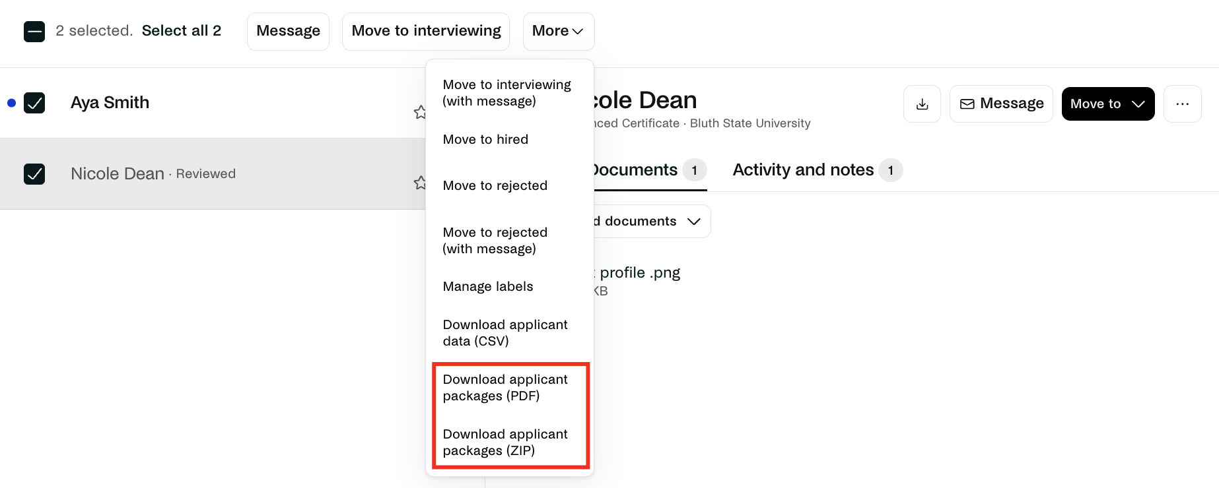Switch to Activity and notes tab
1219x488 pixels.
(x=817, y=170)
